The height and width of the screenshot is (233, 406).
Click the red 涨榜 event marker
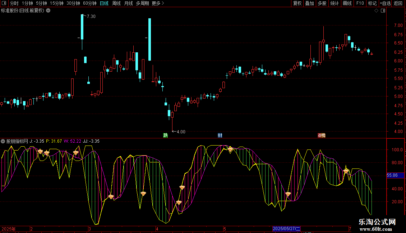tap(322, 135)
